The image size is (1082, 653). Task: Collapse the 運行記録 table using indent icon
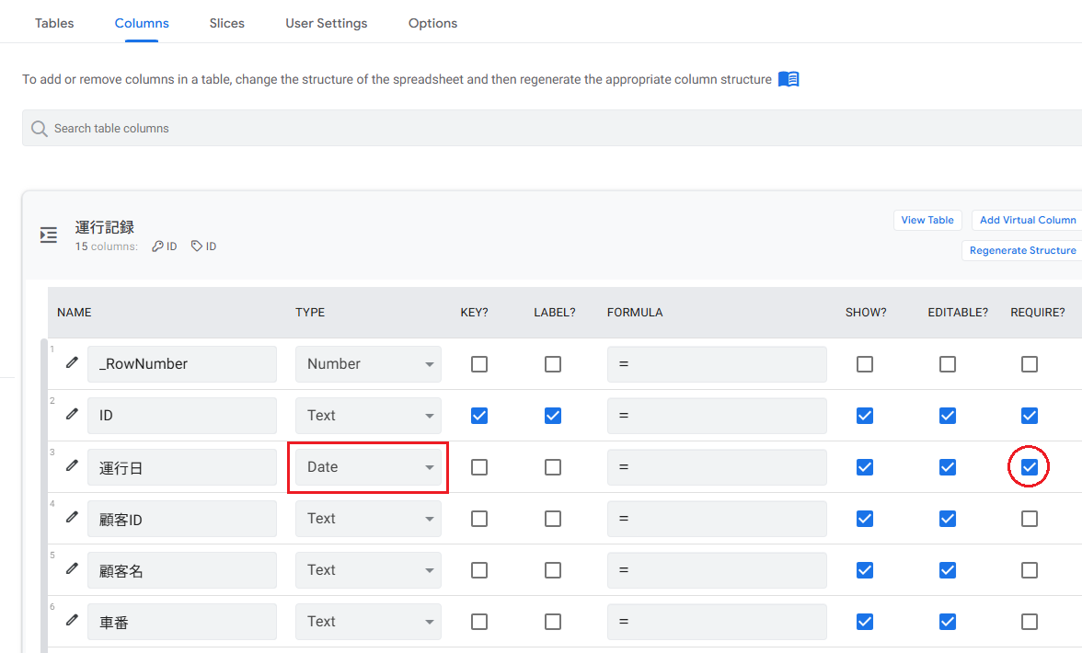[x=49, y=235]
